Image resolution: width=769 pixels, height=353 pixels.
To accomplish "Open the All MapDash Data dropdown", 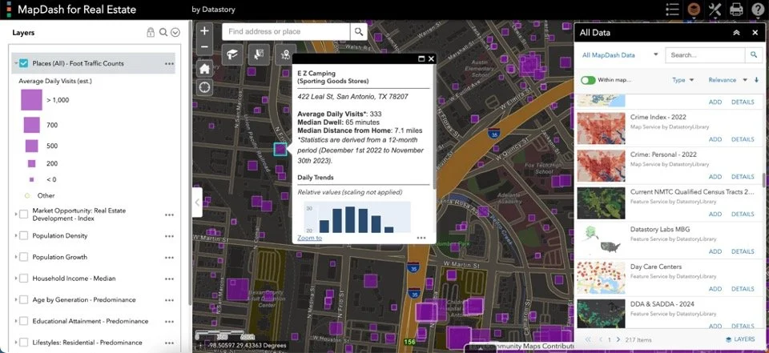I will coord(620,55).
